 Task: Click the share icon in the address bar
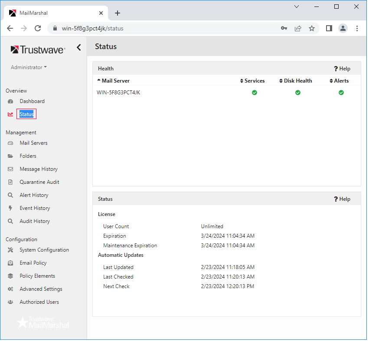[x=298, y=28]
